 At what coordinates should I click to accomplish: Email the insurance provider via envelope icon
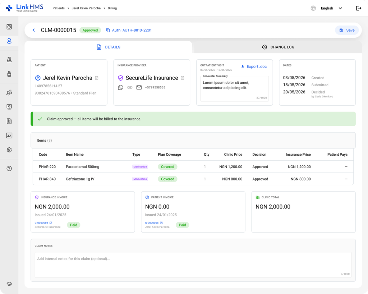click(x=139, y=87)
